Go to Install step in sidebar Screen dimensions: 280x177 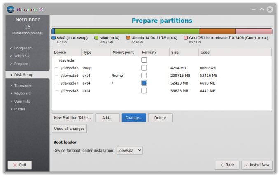tap(19, 109)
